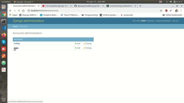
Task: Click the Change password link
Action: pos(163,21)
